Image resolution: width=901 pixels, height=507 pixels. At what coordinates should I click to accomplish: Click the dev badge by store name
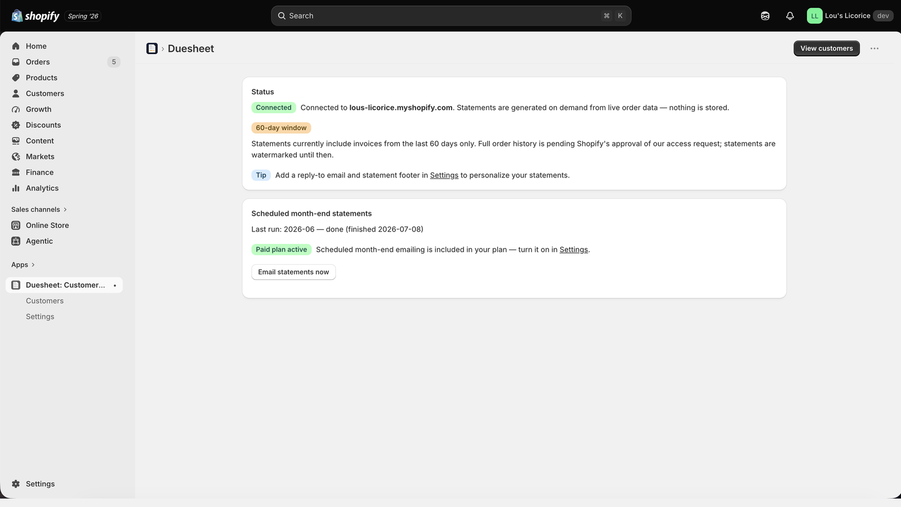883,16
